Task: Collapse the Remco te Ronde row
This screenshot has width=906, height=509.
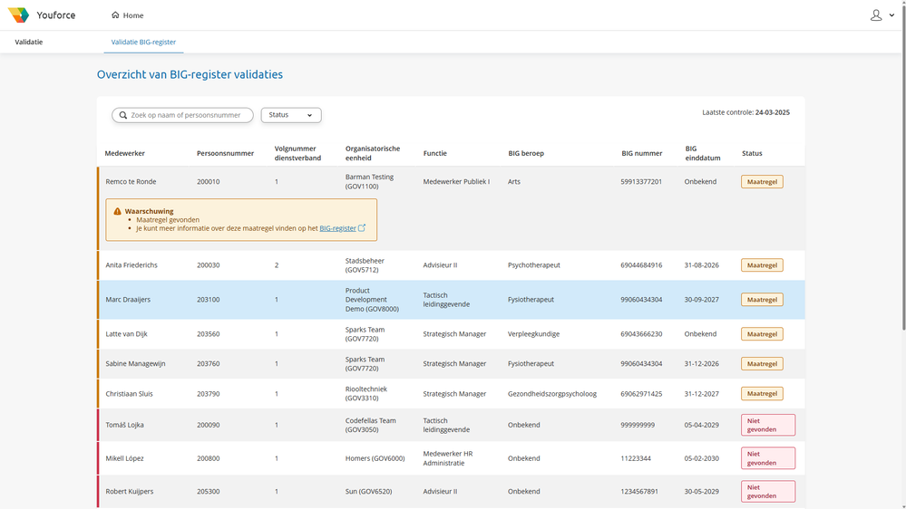Action: (x=132, y=182)
